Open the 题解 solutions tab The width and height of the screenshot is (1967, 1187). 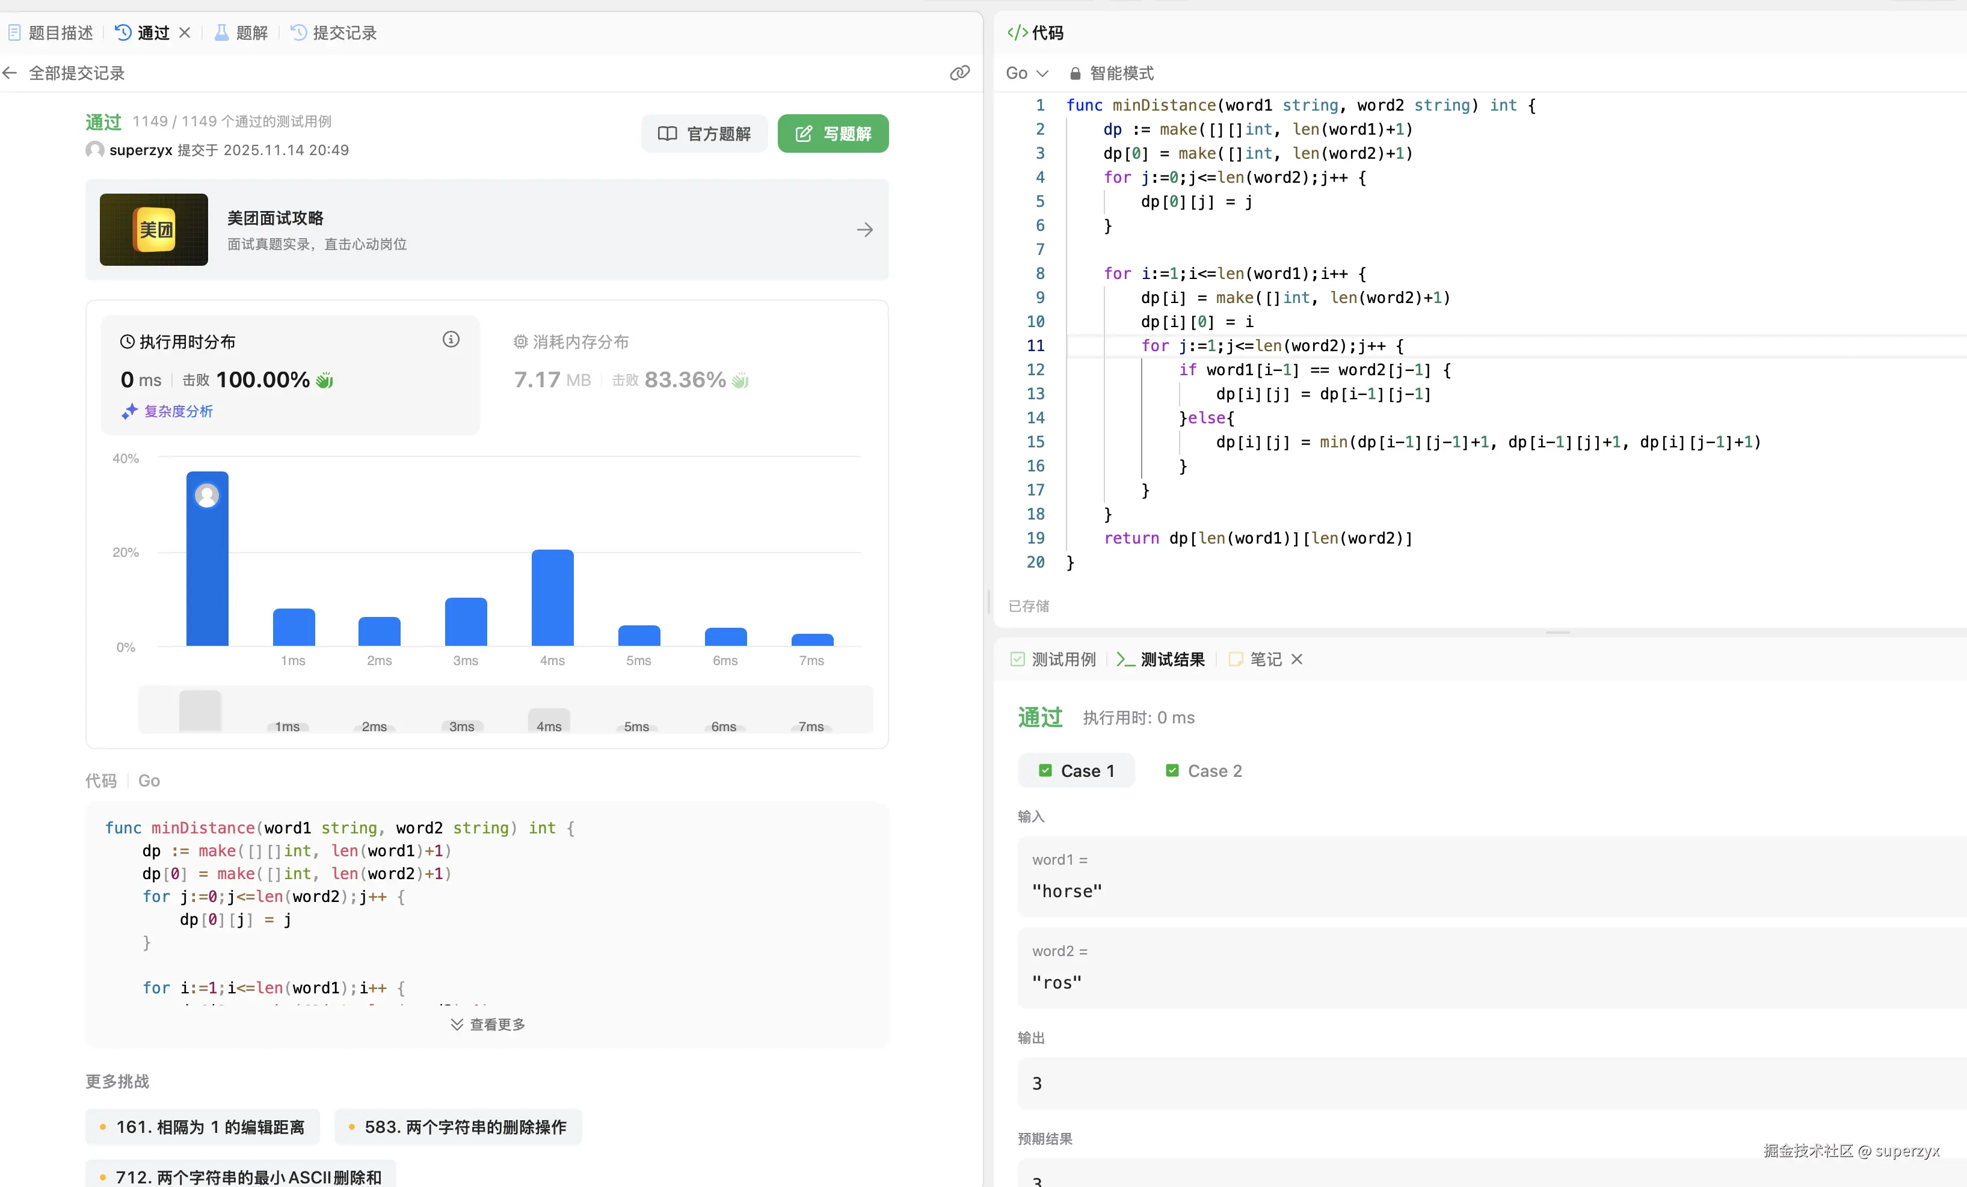click(241, 32)
